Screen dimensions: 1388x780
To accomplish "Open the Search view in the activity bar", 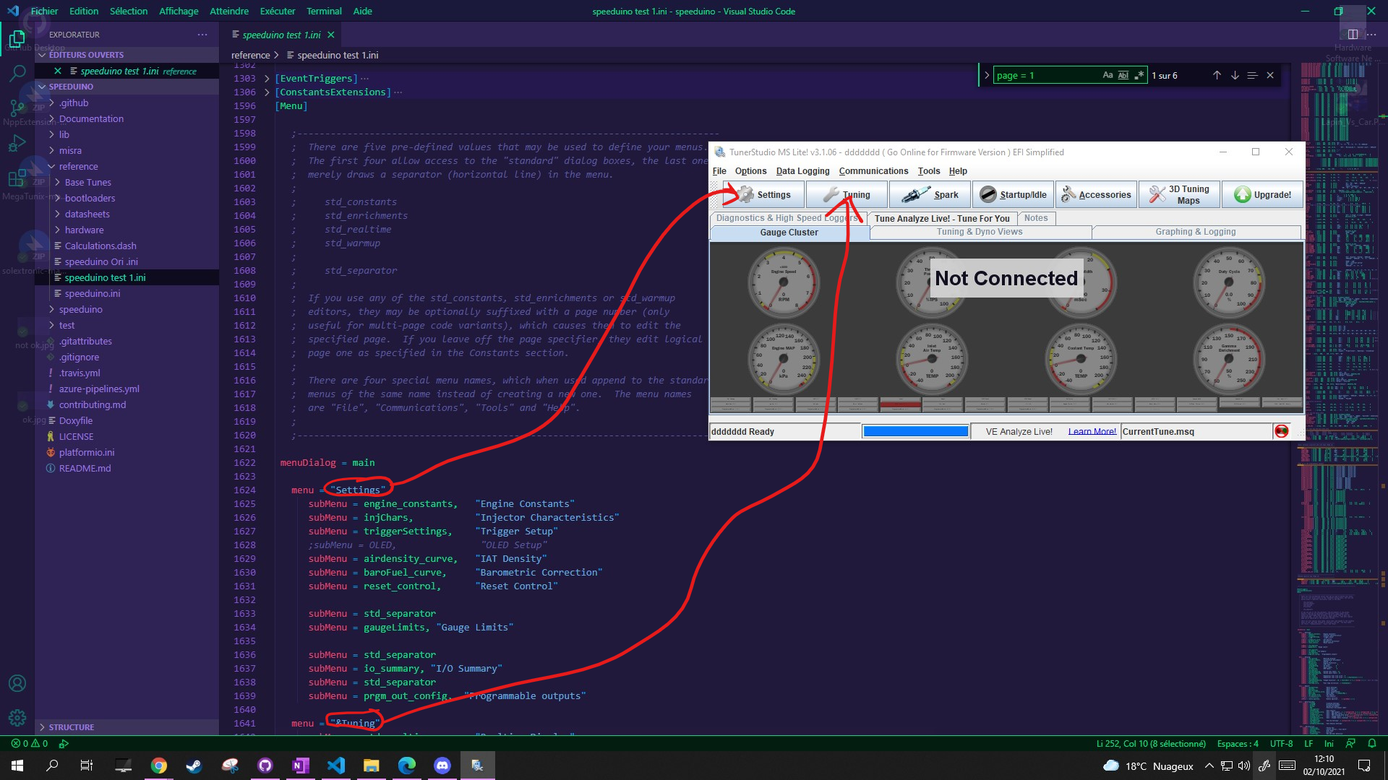I will coord(17,73).
